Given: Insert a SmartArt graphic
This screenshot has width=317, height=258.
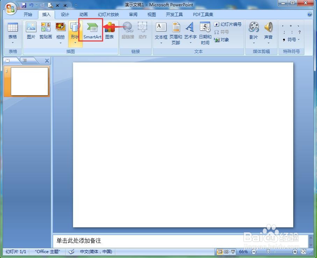Looking at the screenshot, I should tap(92, 31).
